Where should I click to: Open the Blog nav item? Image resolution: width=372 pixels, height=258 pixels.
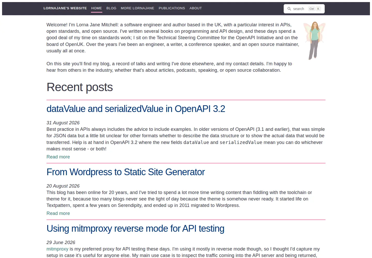pyautogui.click(x=111, y=8)
